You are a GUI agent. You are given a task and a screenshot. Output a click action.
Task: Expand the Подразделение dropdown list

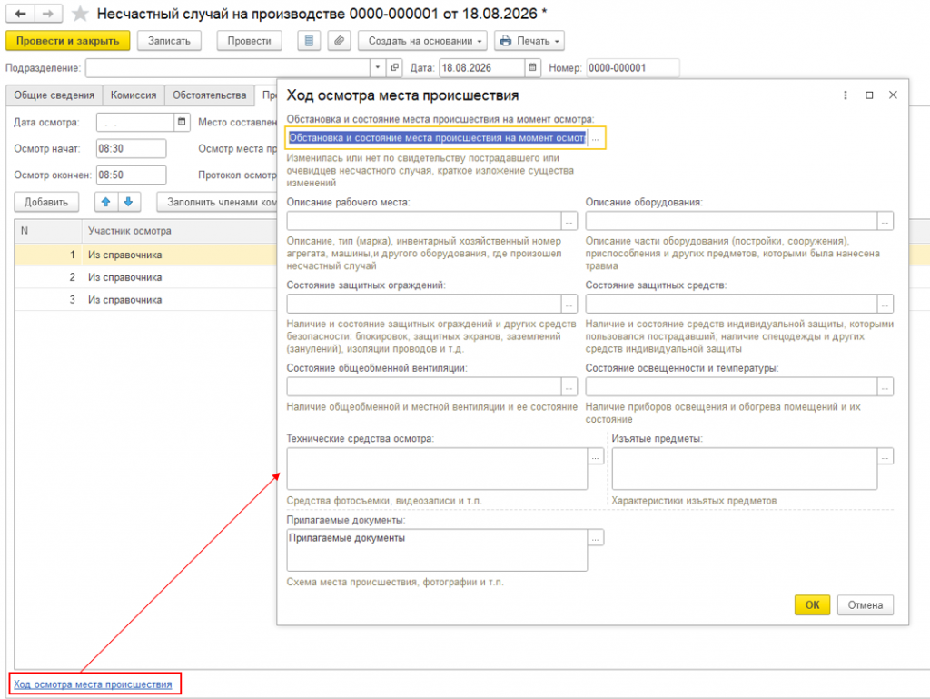(x=378, y=67)
